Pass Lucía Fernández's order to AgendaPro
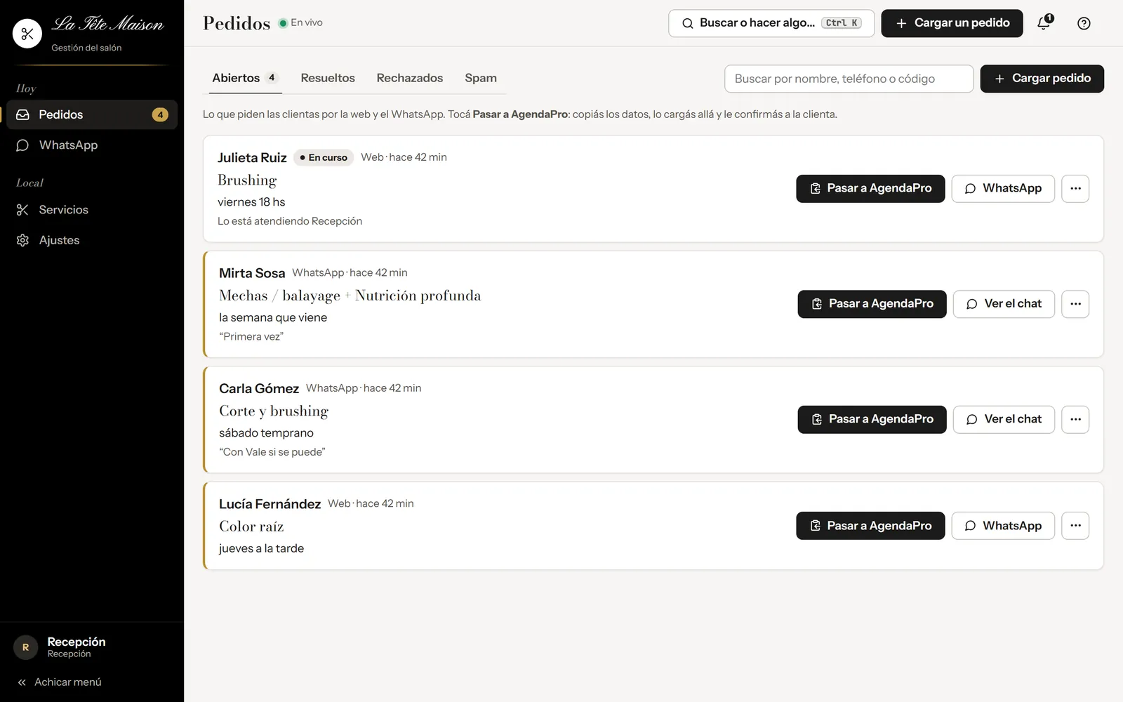The image size is (1123, 702). tap(870, 526)
